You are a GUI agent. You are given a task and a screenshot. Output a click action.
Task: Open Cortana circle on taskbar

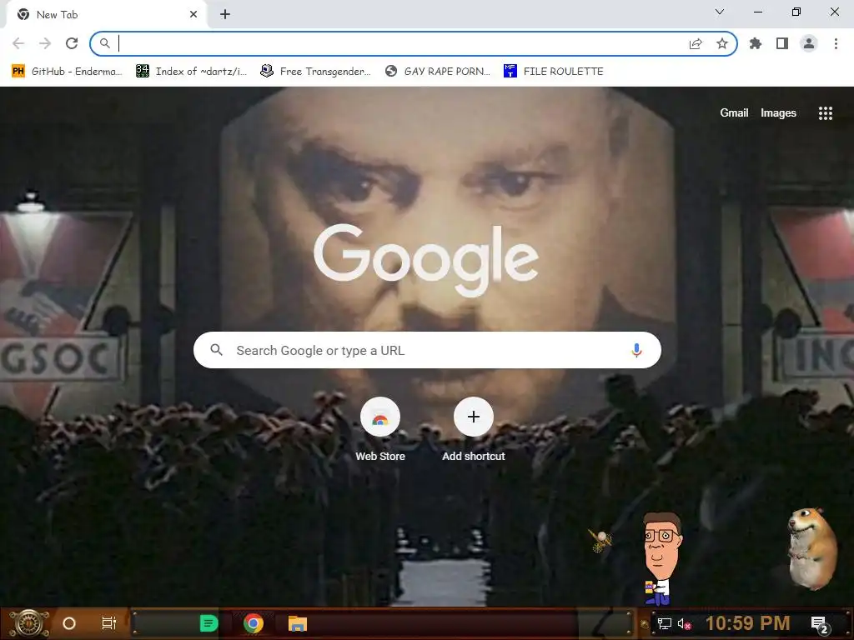point(69,623)
